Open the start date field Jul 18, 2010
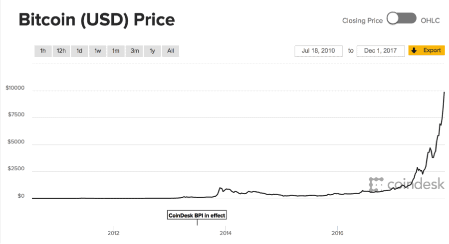The image size is (449, 244). coord(319,51)
